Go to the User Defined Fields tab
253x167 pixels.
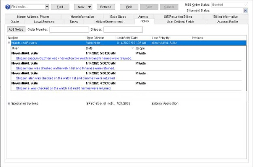(181, 21)
